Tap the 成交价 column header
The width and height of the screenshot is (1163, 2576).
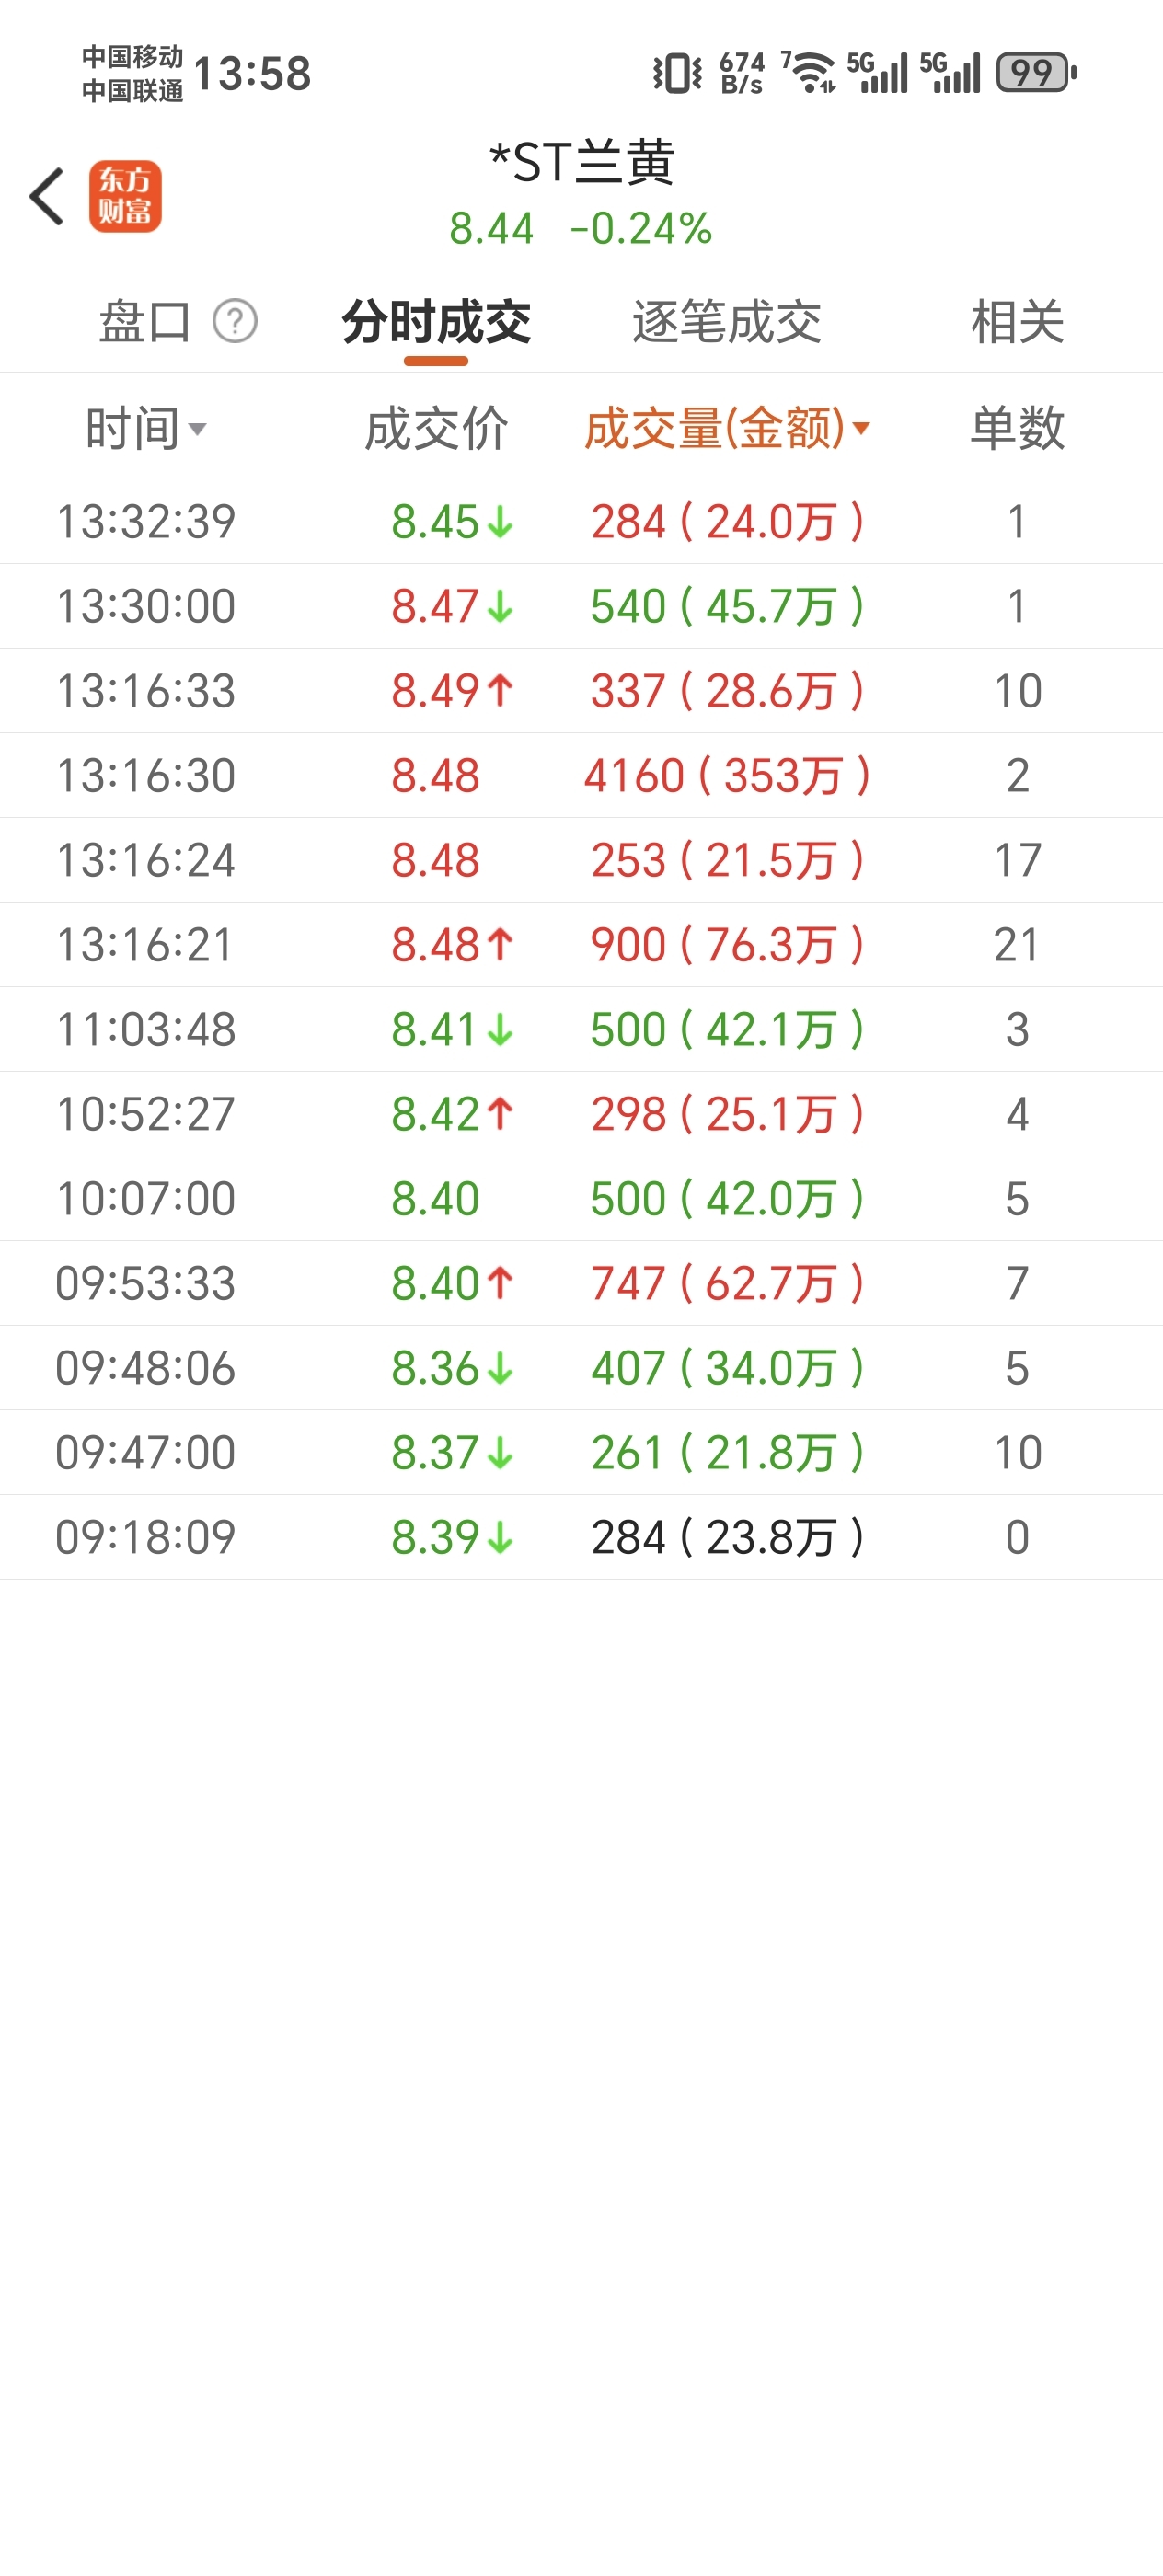click(436, 429)
